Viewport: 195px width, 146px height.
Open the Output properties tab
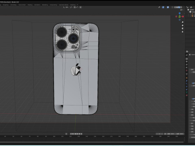tap(186, 62)
